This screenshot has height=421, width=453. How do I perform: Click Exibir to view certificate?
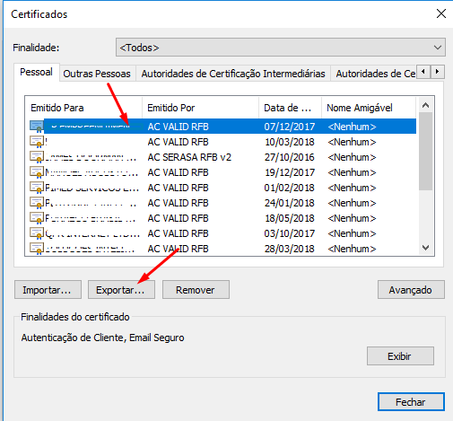(400, 356)
